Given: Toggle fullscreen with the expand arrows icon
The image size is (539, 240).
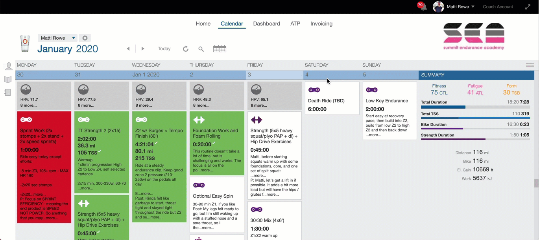Looking at the screenshot, I should (528, 6).
